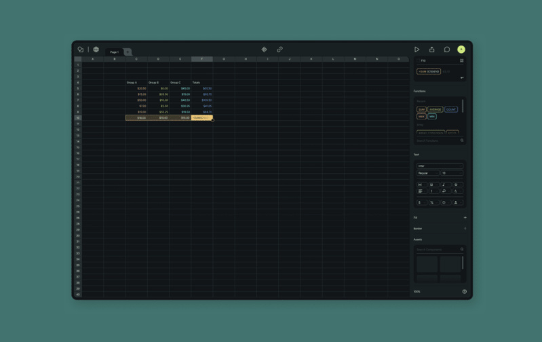
Task: Open the shapes tool icon
Action: click(81, 50)
